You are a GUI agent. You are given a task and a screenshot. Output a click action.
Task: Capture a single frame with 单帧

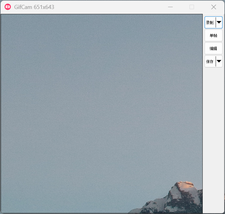(x=214, y=35)
